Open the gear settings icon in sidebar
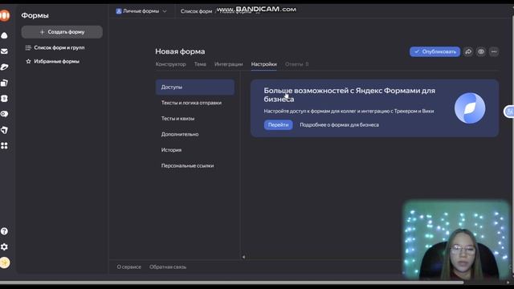Screen dimensions: 514x289 pos(4,246)
